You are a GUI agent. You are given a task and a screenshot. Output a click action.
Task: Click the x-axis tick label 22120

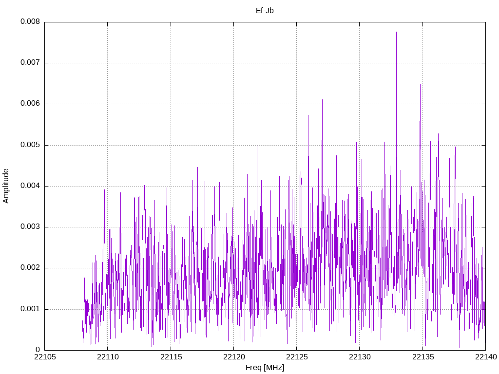coord(233,357)
